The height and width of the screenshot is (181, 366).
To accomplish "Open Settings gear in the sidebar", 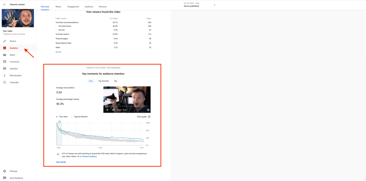I will coord(5,171).
